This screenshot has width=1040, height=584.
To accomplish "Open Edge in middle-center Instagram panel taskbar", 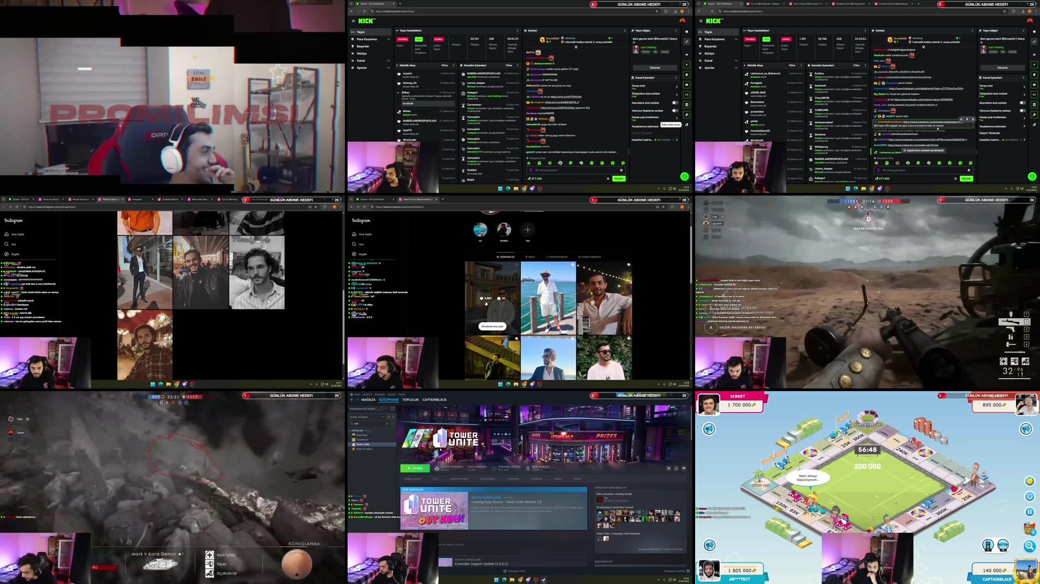I will point(508,384).
